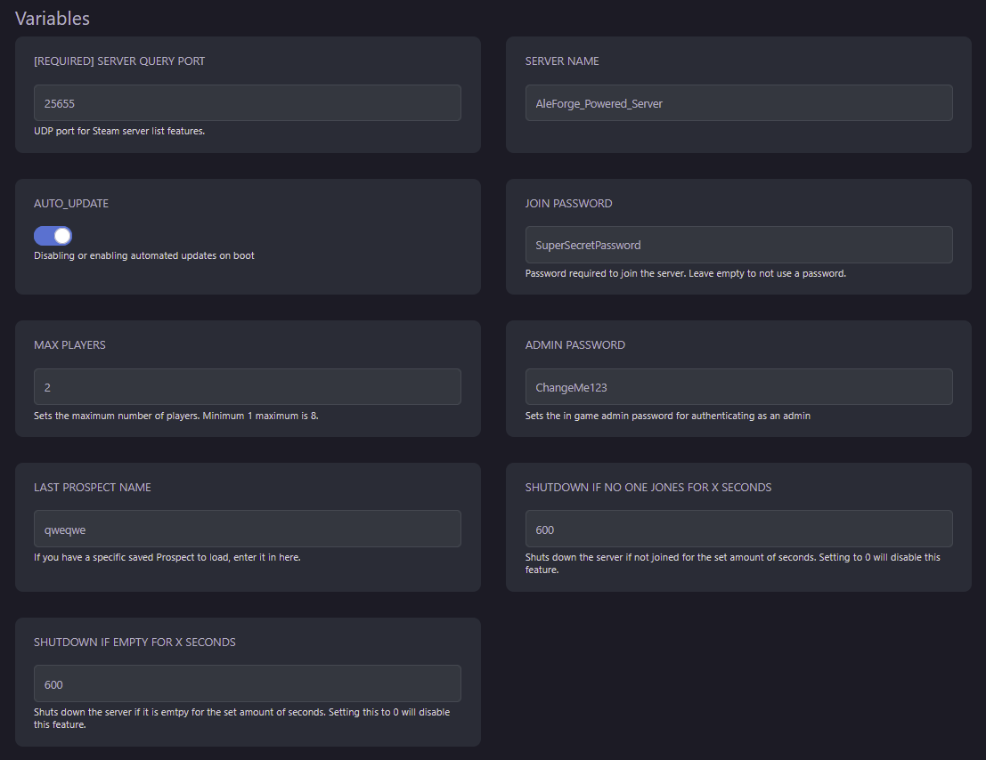Click the ADMIN PASSWORD label
The image size is (986, 760).
point(574,345)
